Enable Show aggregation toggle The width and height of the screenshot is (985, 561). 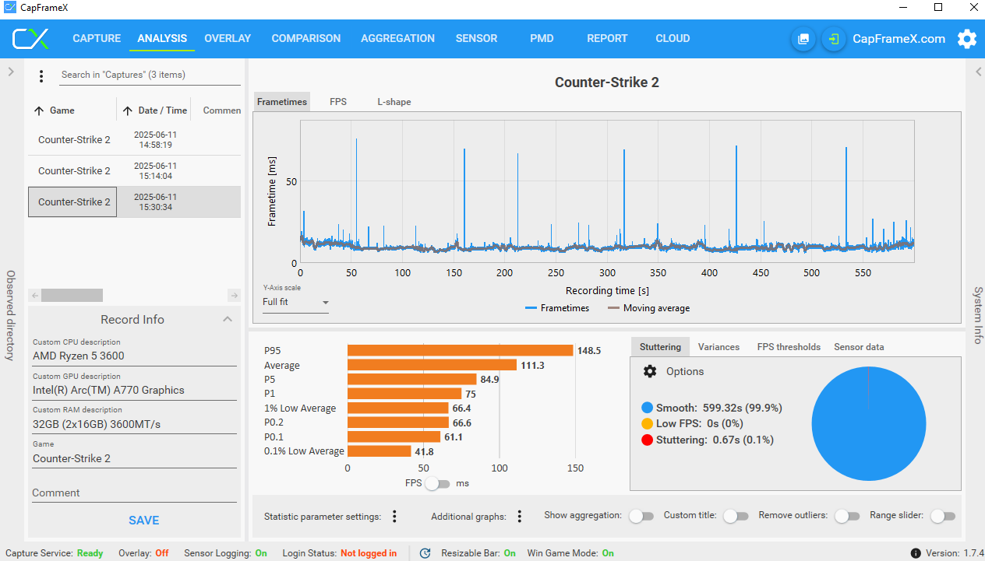click(x=641, y=516)
